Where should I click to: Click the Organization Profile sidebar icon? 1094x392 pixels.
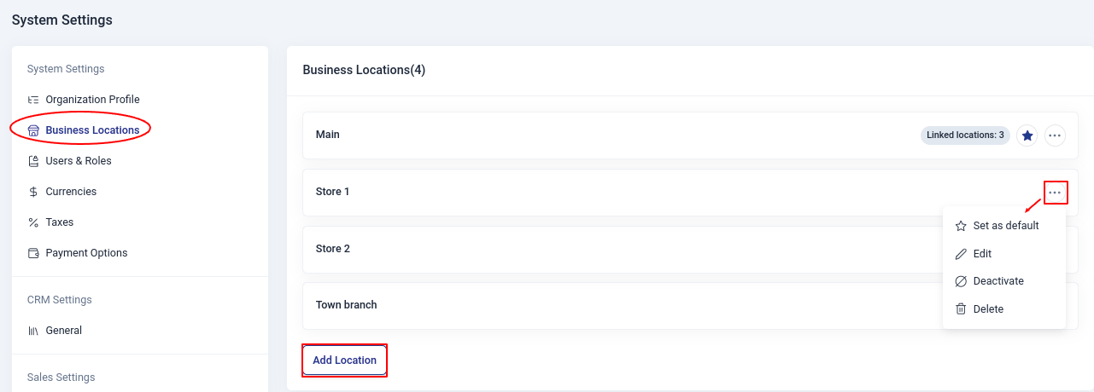[33, 100]
